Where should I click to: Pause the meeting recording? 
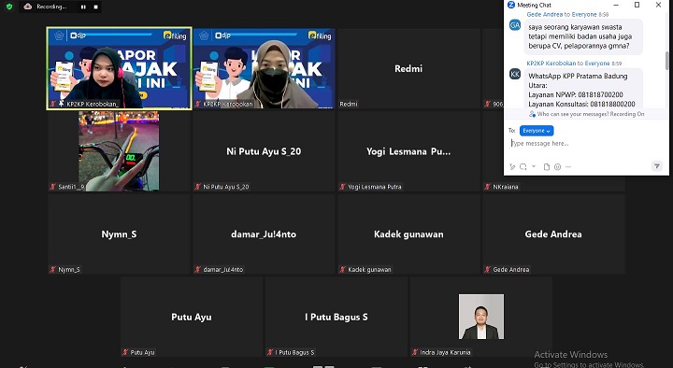pyautogui.click(x=83, y=7)
